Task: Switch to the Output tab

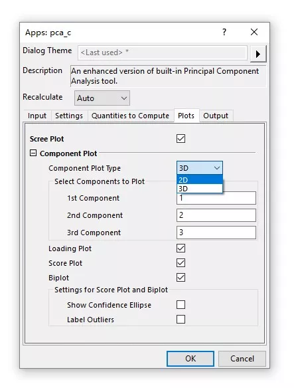Action: coord(216,116)
